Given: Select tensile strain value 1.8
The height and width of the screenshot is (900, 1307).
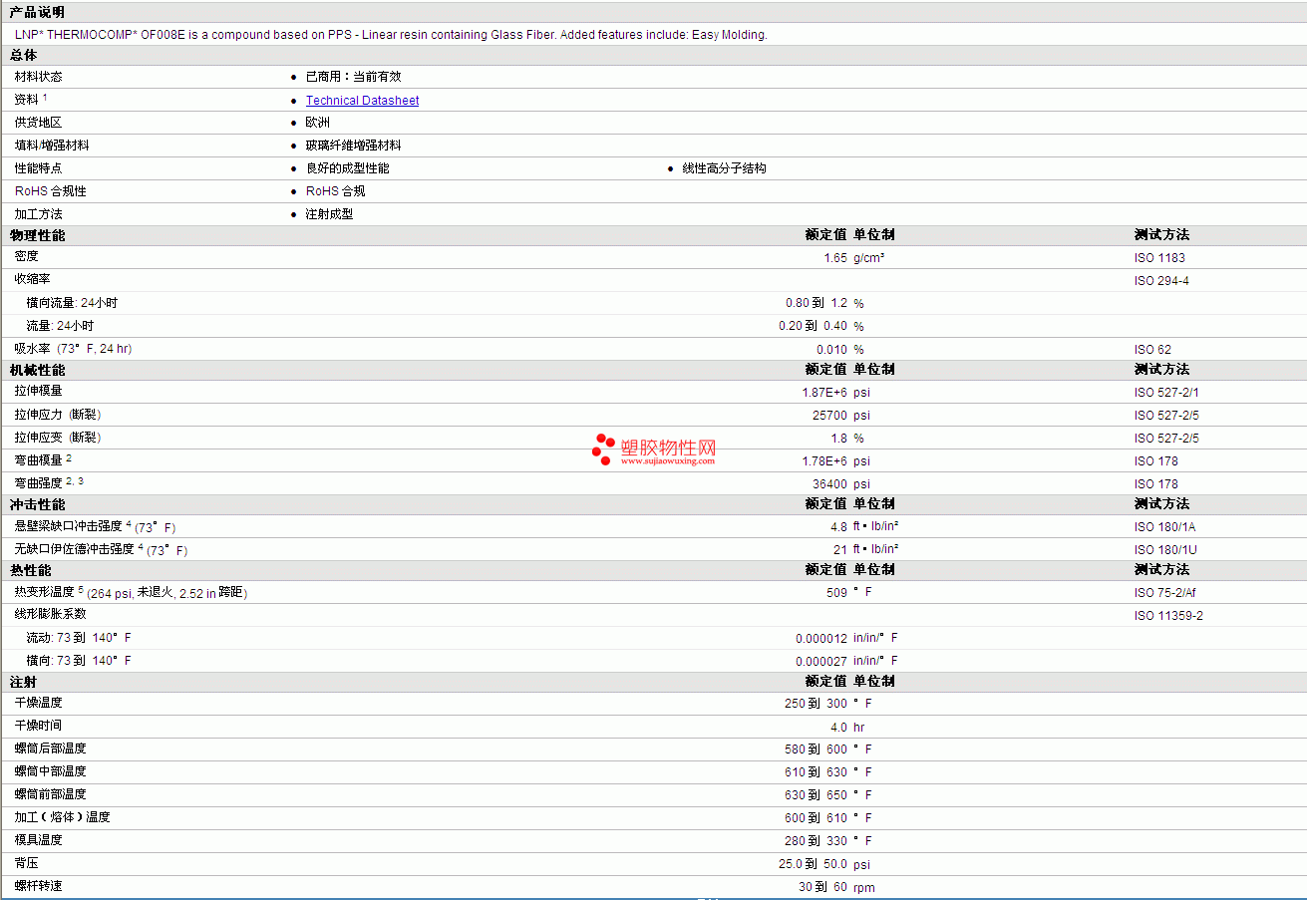Looking at the screenshot, I should (838, 439).
